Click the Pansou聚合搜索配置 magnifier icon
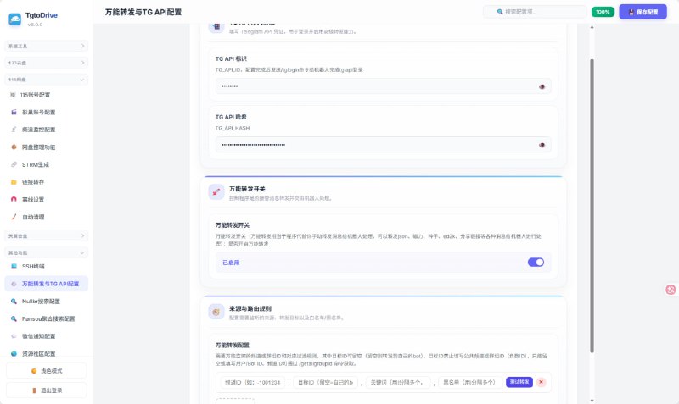 coord(14,318)
